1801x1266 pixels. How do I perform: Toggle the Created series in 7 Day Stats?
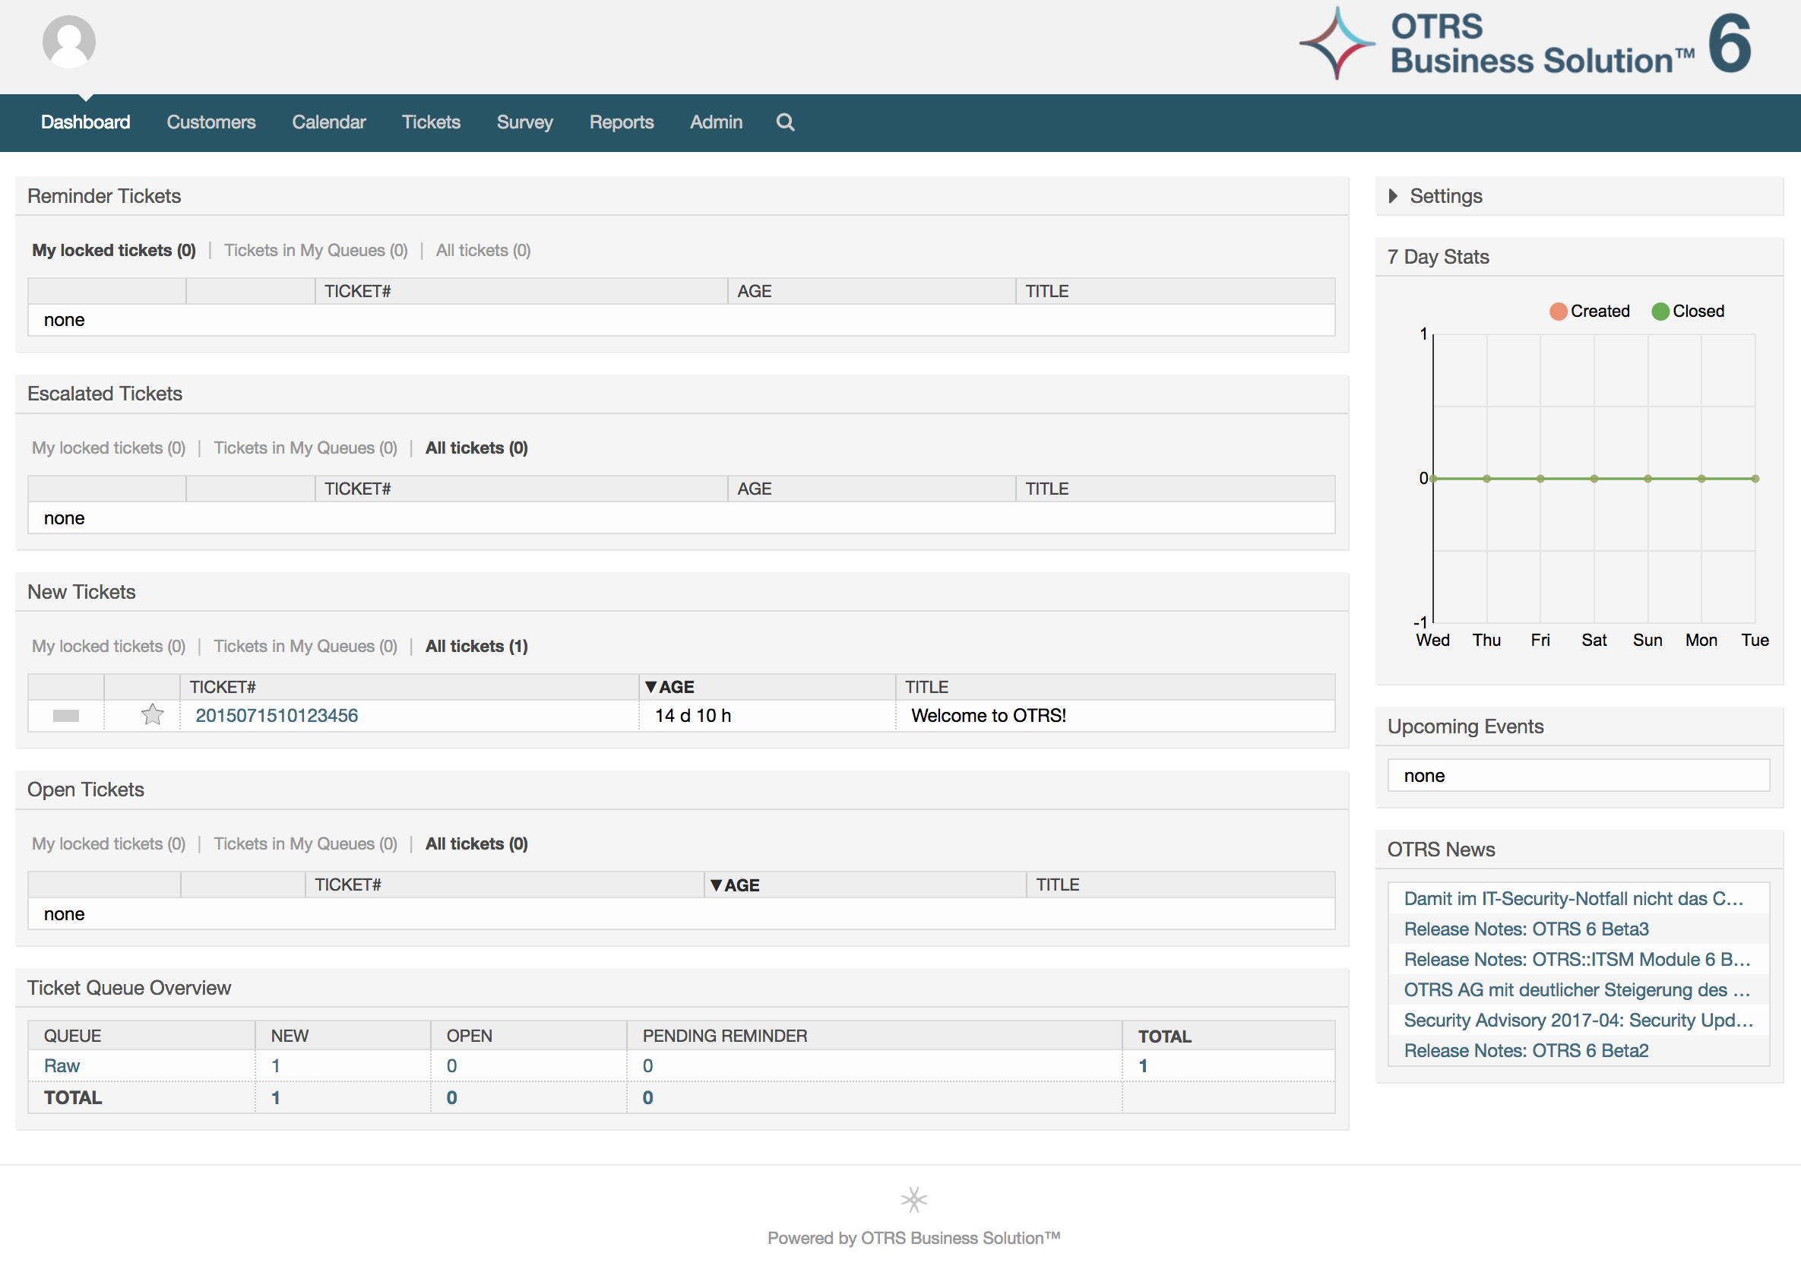tap(1589, 311)
